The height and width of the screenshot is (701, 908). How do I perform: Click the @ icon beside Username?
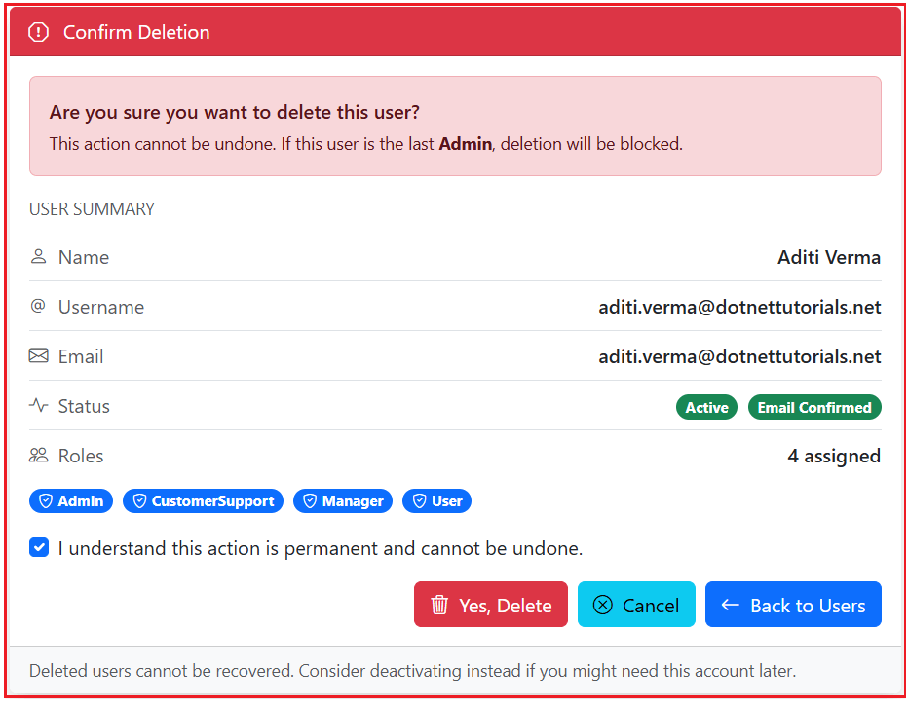point(37,306)
